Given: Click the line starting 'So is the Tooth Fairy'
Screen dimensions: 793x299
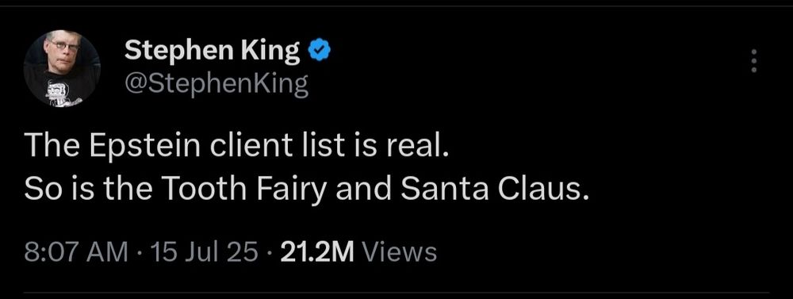Looking at the screenshot, I should [x=307, y=190].
